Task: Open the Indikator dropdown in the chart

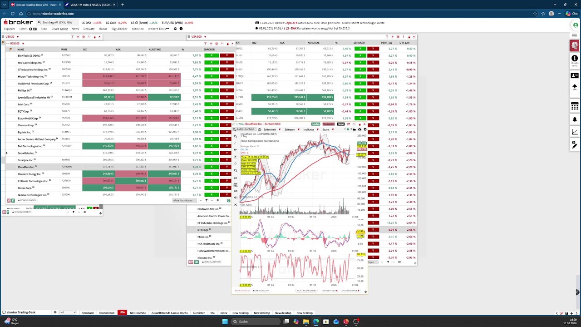Action: tap(310, 129)
